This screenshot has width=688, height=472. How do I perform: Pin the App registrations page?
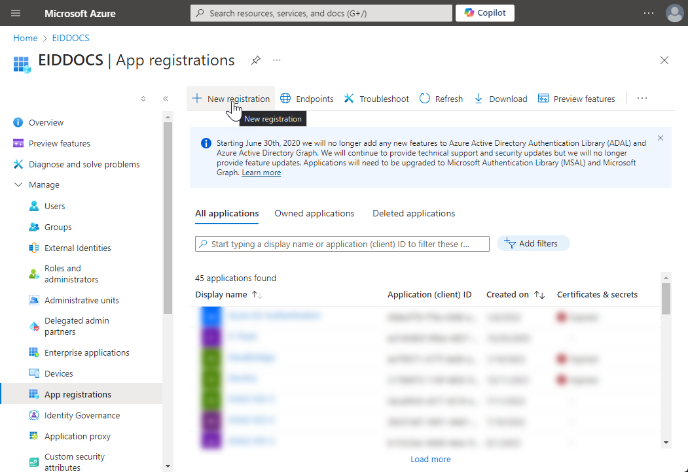point(256,60)
